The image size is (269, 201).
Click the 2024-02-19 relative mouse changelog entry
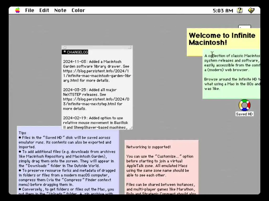96,123
